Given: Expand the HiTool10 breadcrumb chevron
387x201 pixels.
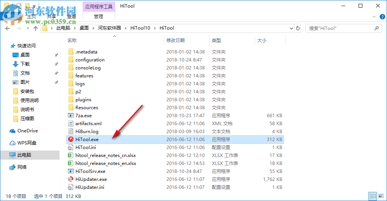Looking at the screenshot, I should tap(155, 28).
